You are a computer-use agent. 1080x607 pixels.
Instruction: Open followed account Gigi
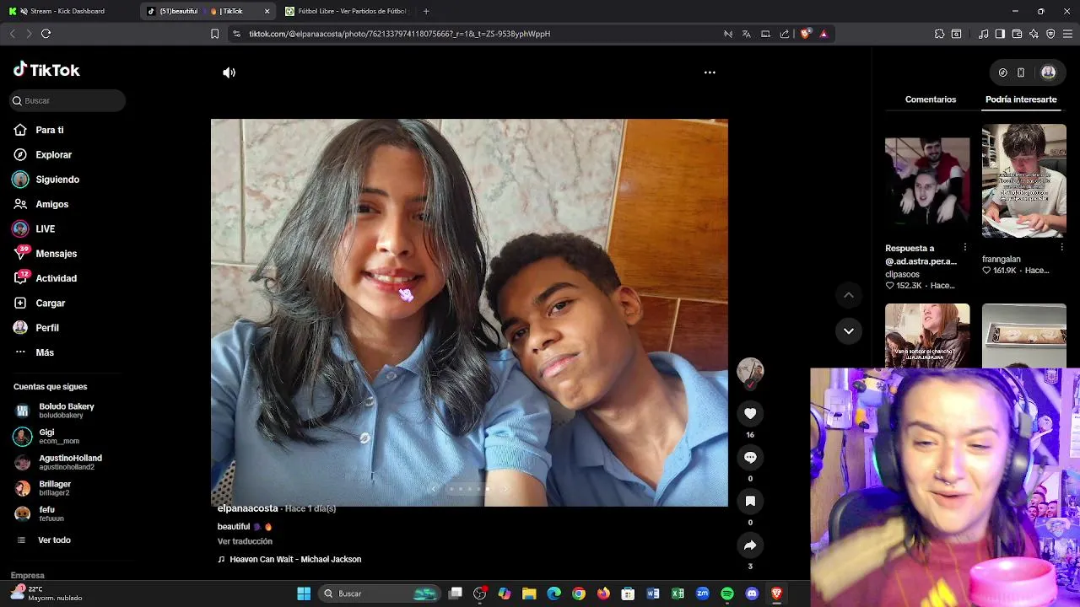click(x=46, y=437)
